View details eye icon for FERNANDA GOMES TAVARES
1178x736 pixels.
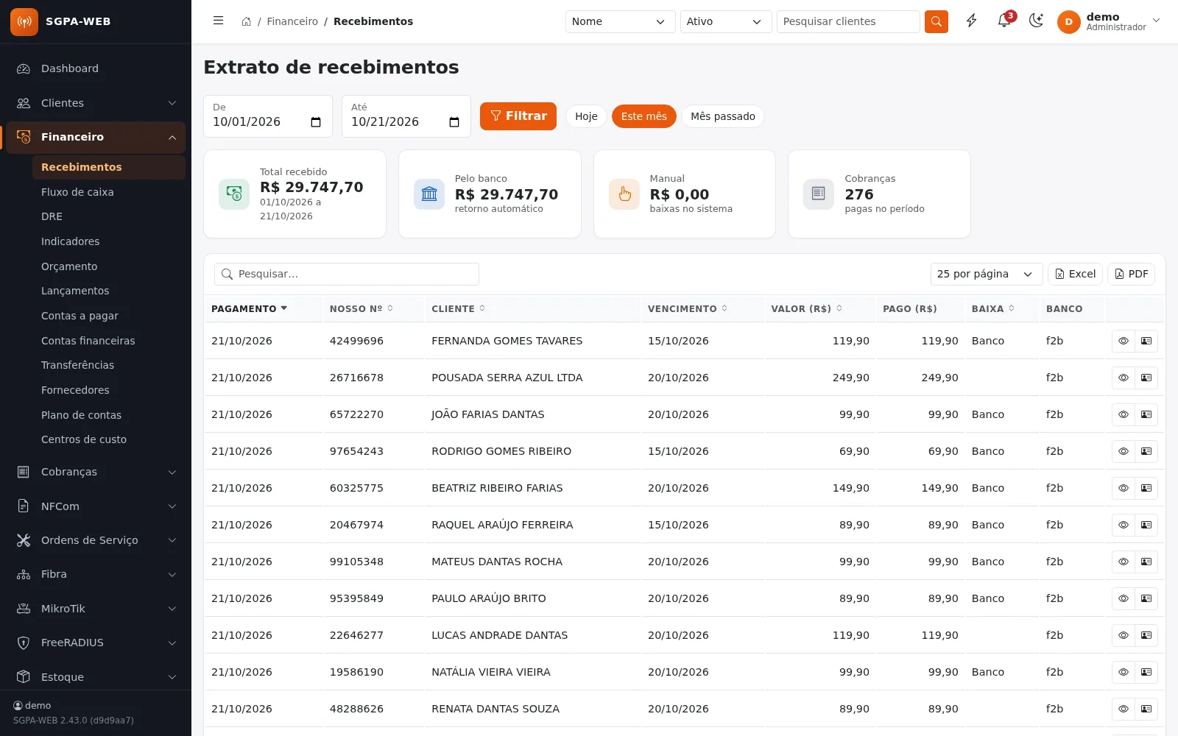(x=1124, y=341)
